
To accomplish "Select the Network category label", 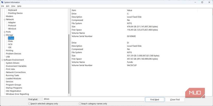I will coord(10,19).
